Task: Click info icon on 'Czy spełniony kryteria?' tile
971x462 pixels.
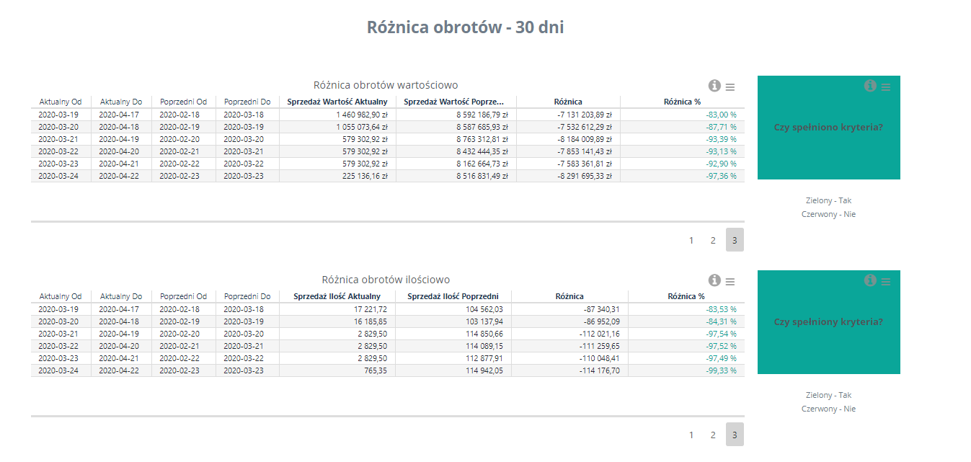Action: [x=870, y=280]
